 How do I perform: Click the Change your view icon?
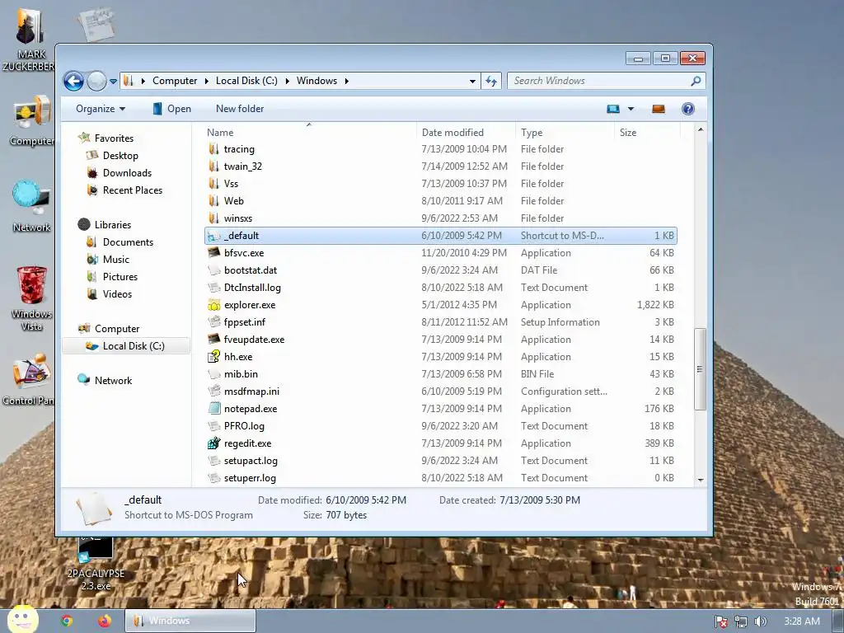pos(613,109)
